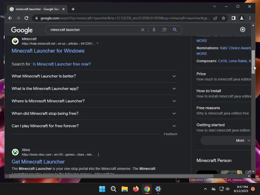This screenshot has width=260, height=195.
Task: Search by image with Google Lens
Action: tap(164, 30)
